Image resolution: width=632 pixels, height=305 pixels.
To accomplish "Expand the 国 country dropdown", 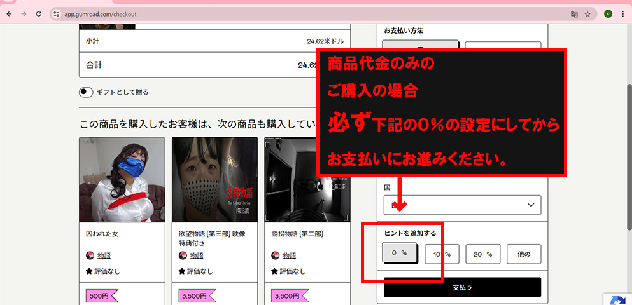I will coord(462,205).
